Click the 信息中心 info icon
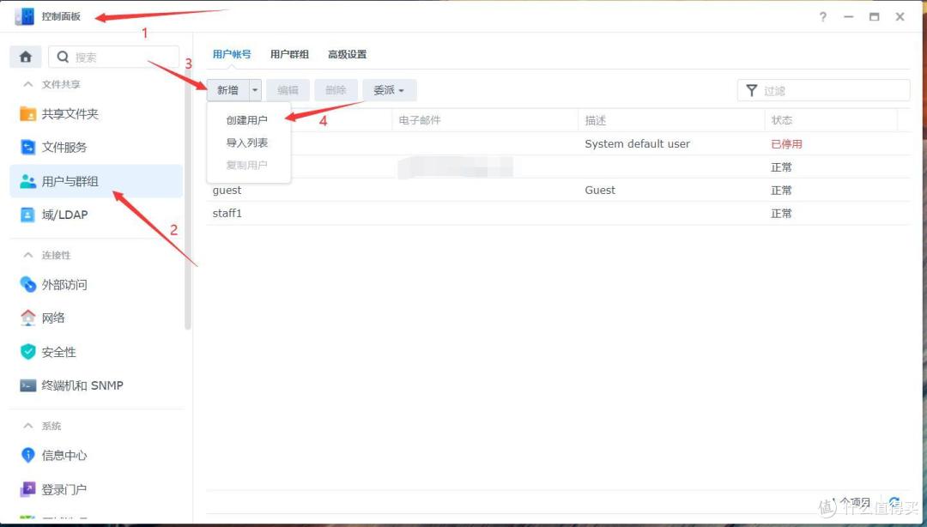Viewport: 927px width, 527px height. (x=27, y=455)
